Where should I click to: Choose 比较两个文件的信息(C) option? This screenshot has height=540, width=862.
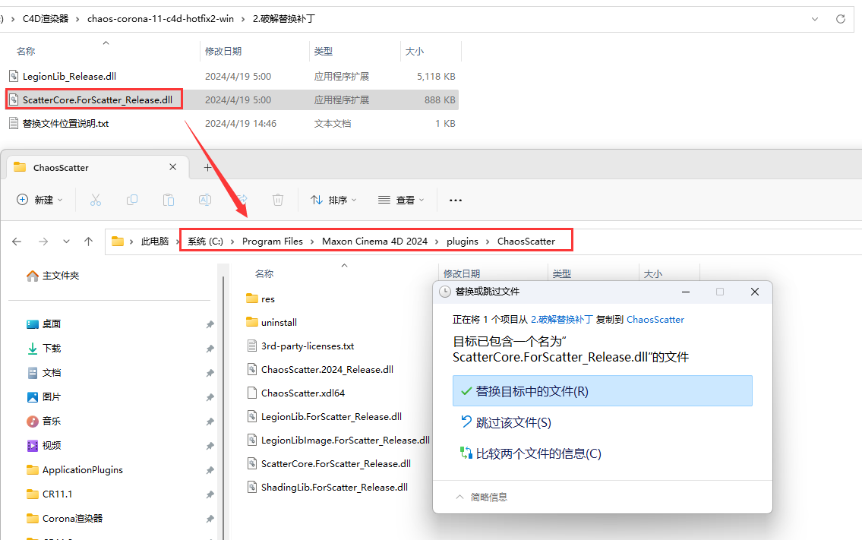(x=538, y=453)
